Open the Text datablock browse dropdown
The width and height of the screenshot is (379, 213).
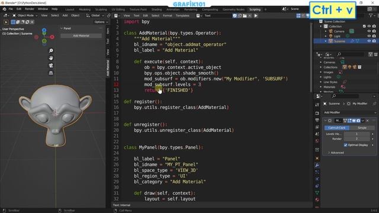(199, 16)
